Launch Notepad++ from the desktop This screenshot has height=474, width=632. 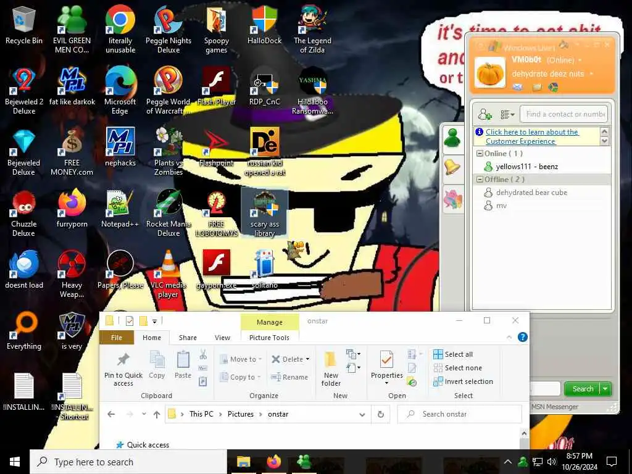[x=120, y=209]
